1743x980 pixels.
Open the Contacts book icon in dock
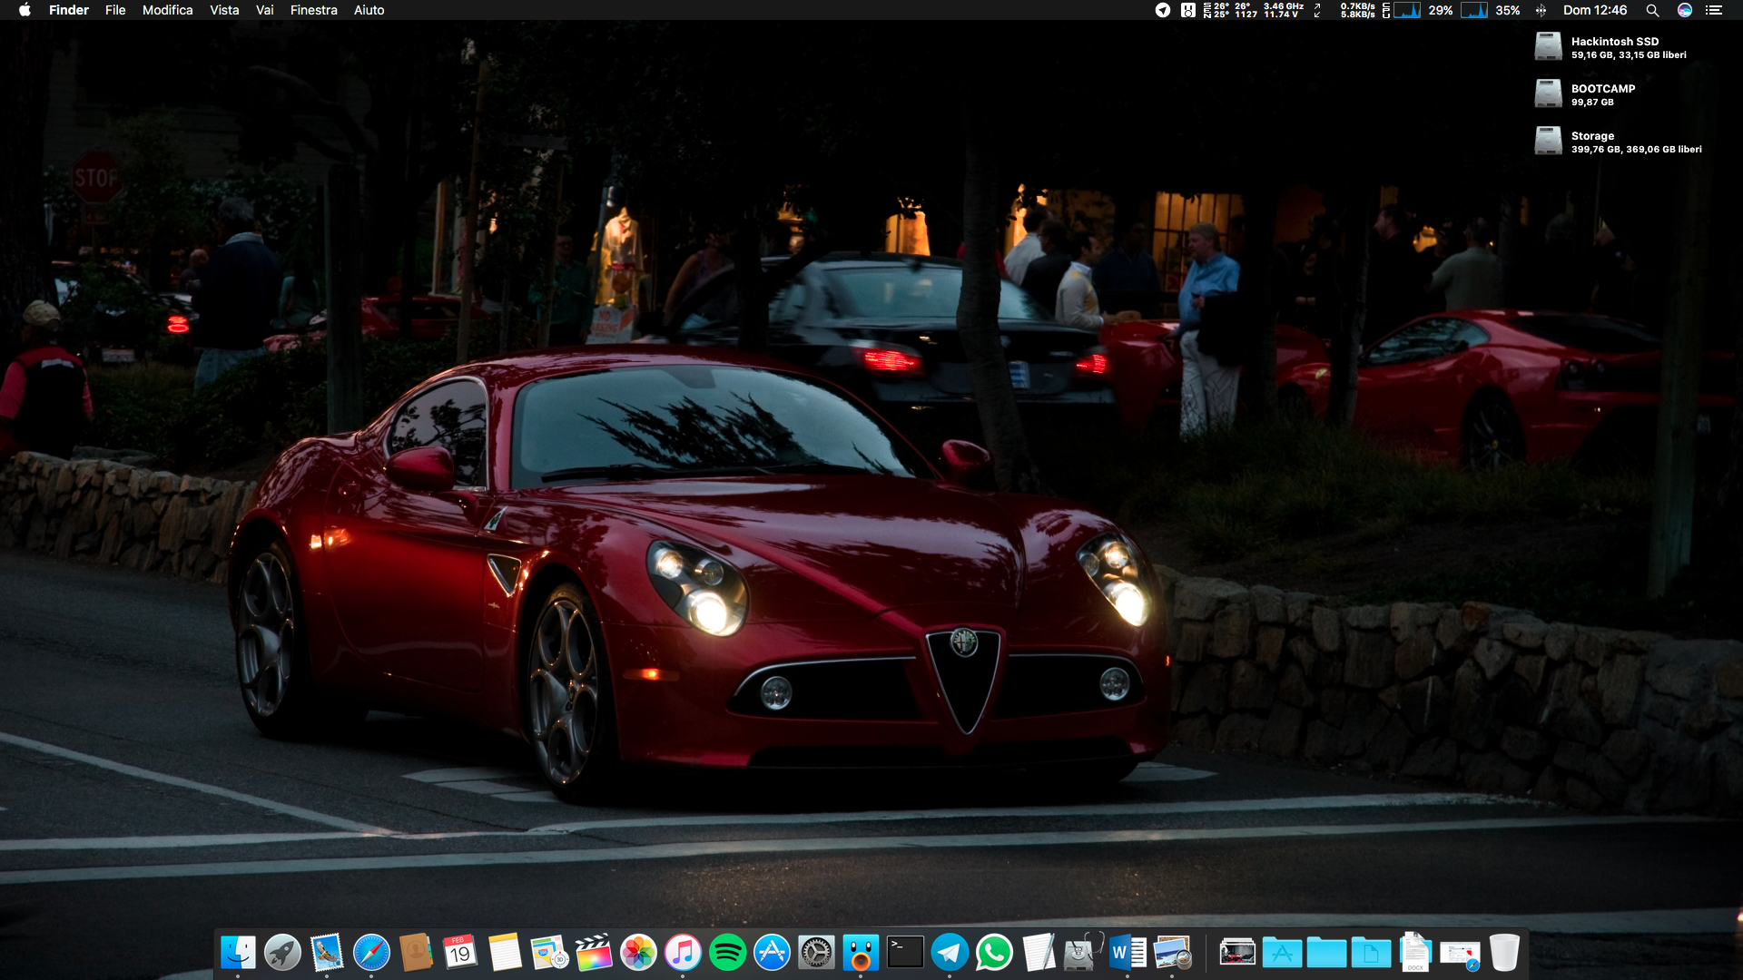[x=416, y=953]
